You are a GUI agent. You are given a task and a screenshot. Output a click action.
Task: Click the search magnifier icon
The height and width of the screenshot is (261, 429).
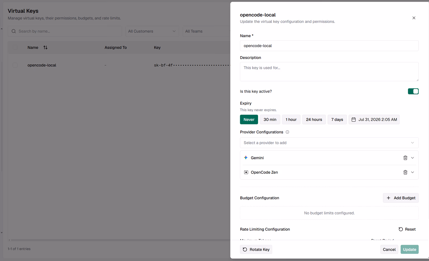pyautogui.click(x=14, y=31)
